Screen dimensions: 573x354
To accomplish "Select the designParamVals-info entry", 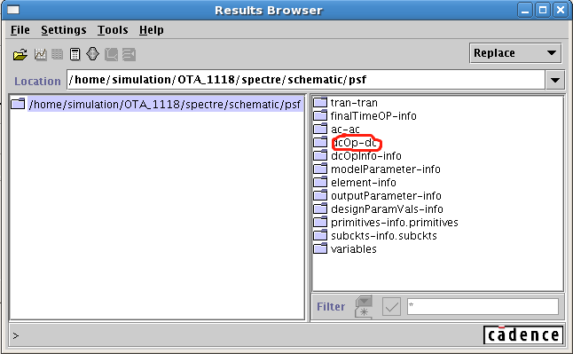I will (387, 209).
